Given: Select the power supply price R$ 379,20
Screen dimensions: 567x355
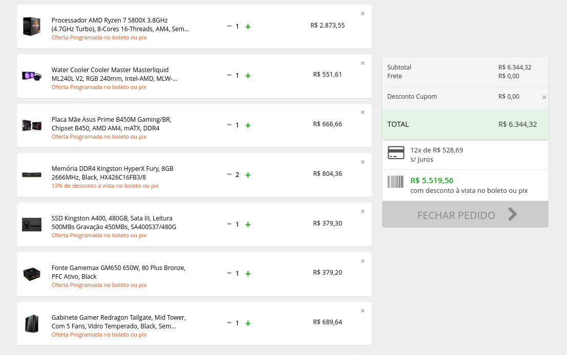Looking at the screenshot, I should click(x=328, y=272).
